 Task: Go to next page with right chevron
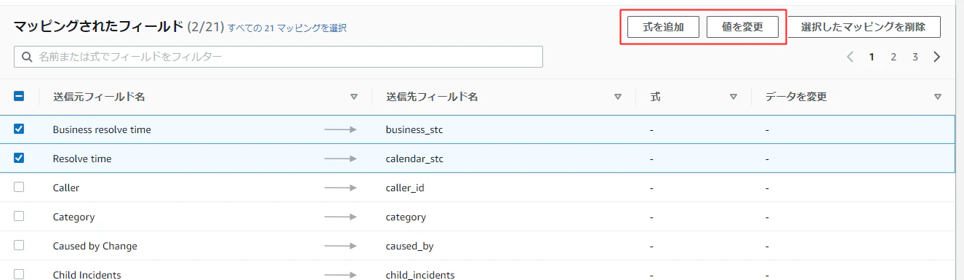937,57
